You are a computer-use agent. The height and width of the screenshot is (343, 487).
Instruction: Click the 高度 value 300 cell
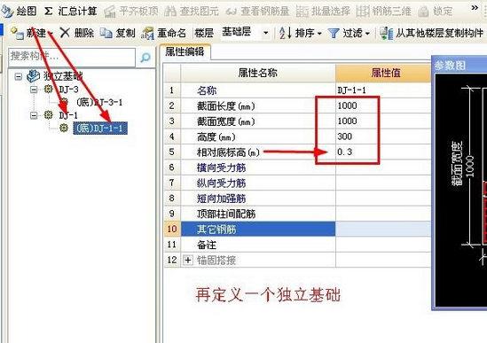[x=383, y=136]
